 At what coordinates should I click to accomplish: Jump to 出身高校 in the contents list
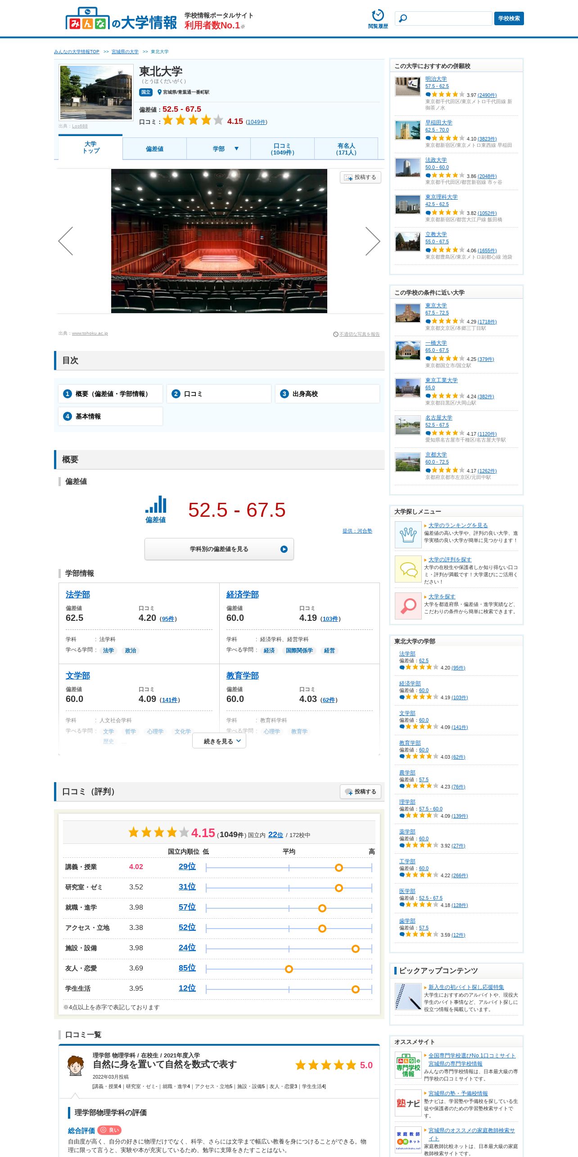[327, 394]
